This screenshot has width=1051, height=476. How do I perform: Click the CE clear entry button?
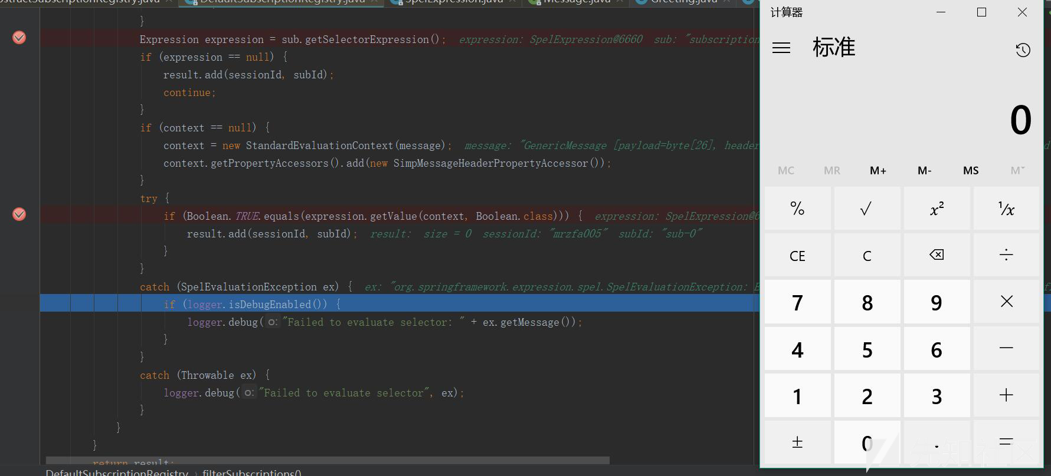click(x=797, y=255)
